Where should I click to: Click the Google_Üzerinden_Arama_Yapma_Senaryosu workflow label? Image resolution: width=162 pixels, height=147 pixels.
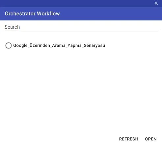[59, 45]
